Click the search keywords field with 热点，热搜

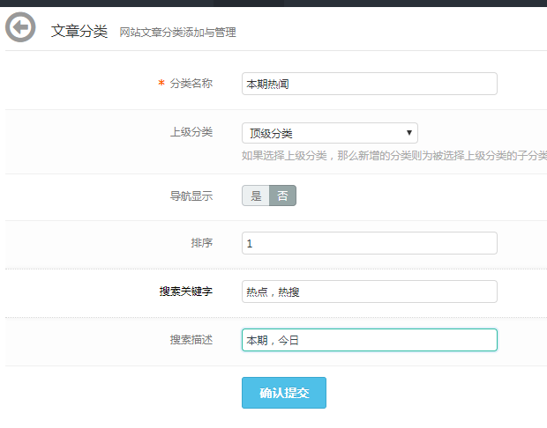[369, 291]
